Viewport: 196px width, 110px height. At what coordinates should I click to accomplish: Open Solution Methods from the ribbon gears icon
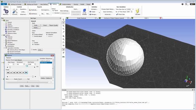(6, 11)
